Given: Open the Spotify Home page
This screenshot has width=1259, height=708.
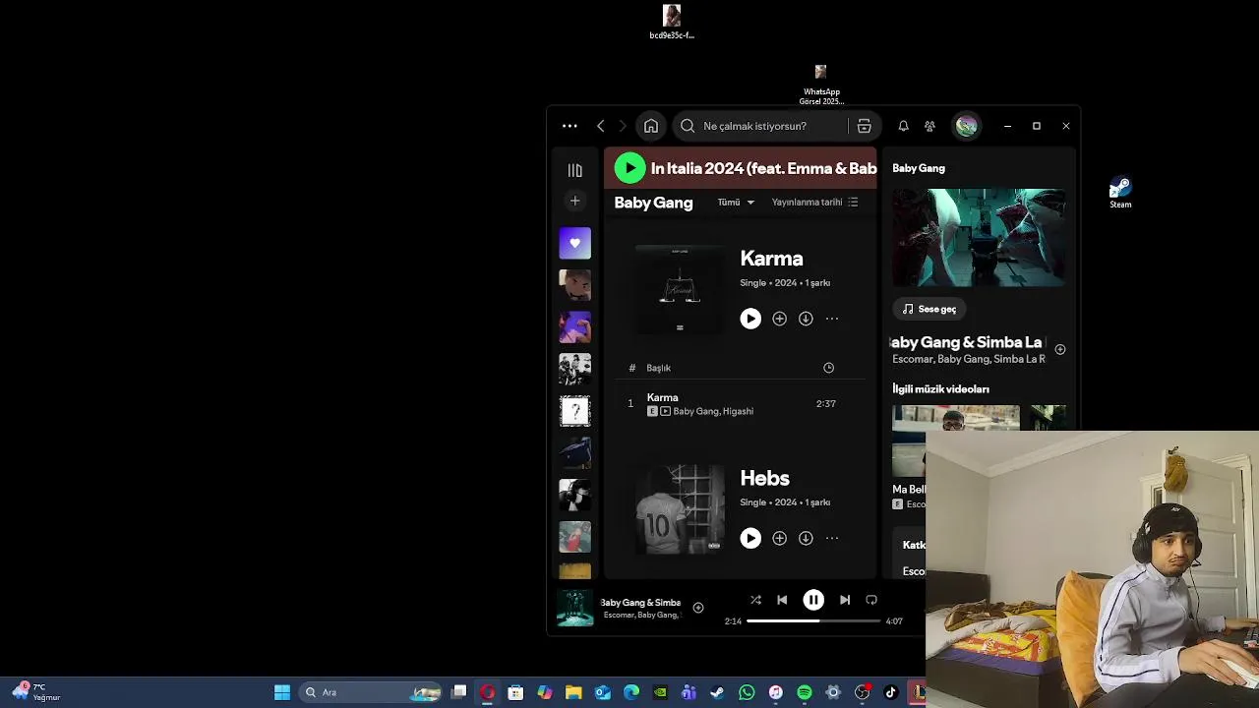Looking at the screenshot, I should pyautogui.click(x=651, y=126).
